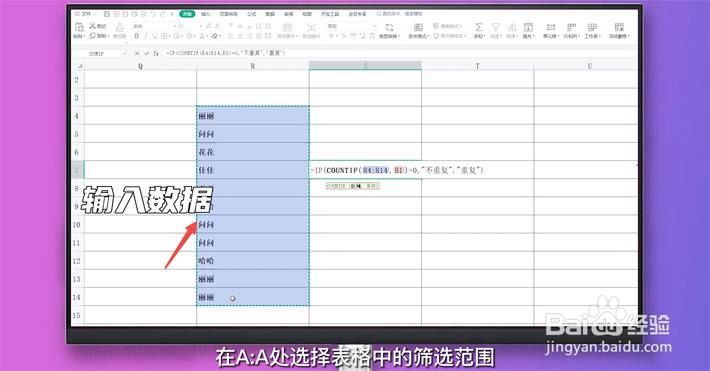Click the Freeze Panes (冻结窗格) icon
This screenshot has width=710, height=371.
point(619,27)
